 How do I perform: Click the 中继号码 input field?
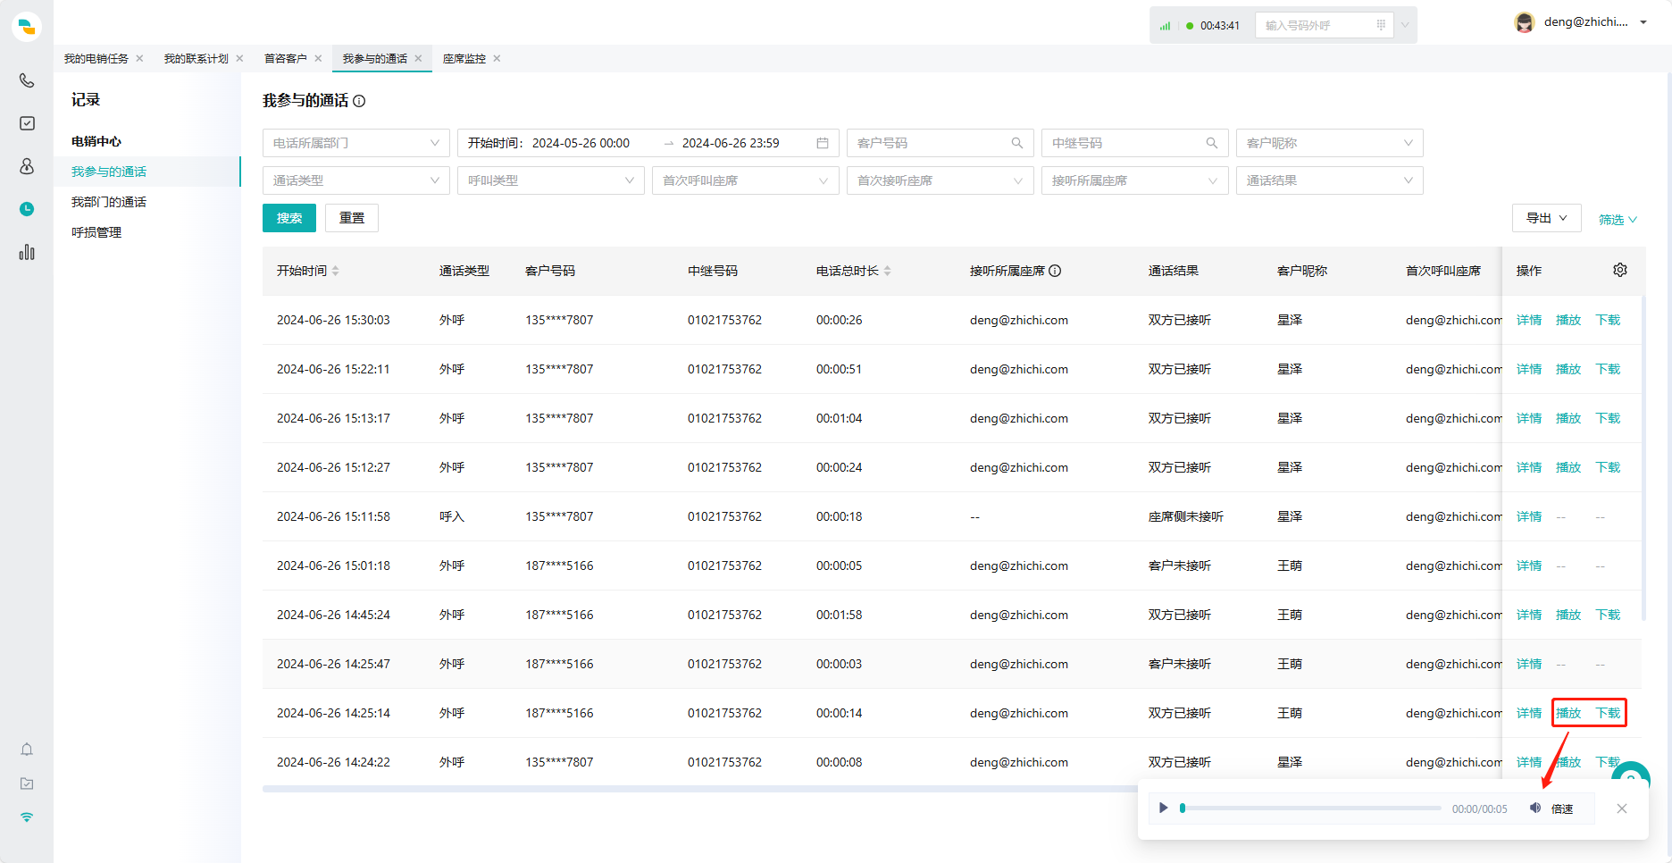coord(1134,143)
